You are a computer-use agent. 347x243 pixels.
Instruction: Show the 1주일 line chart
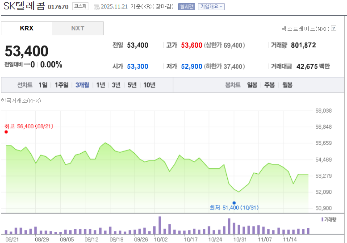pos(62,85)
